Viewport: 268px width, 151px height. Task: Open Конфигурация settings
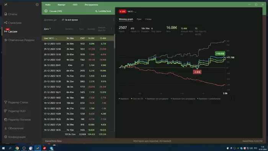tap(15, 137)
